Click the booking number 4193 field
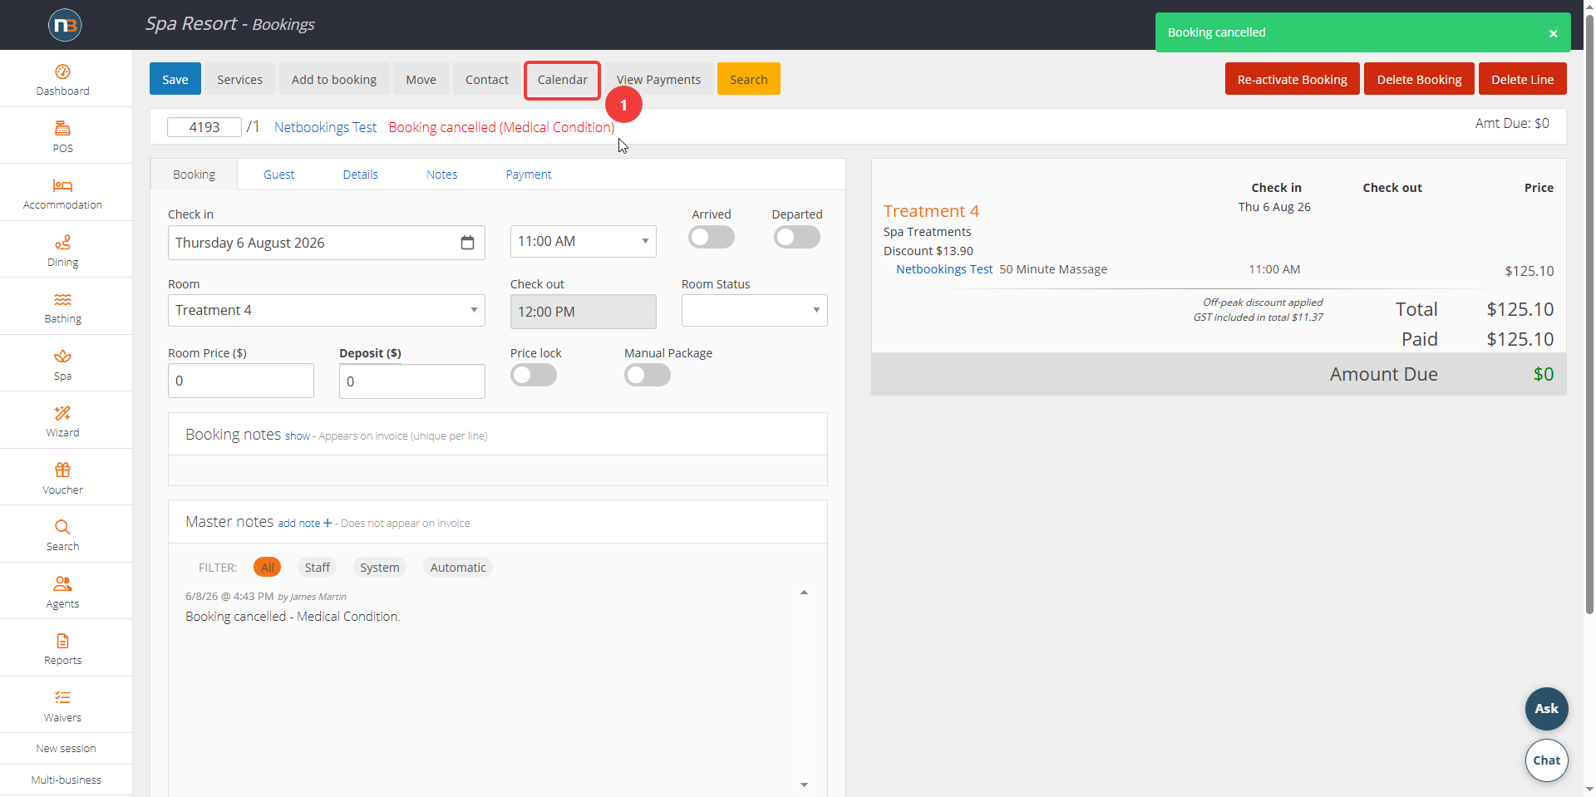 pyautogui.click(x=204, y=127)
